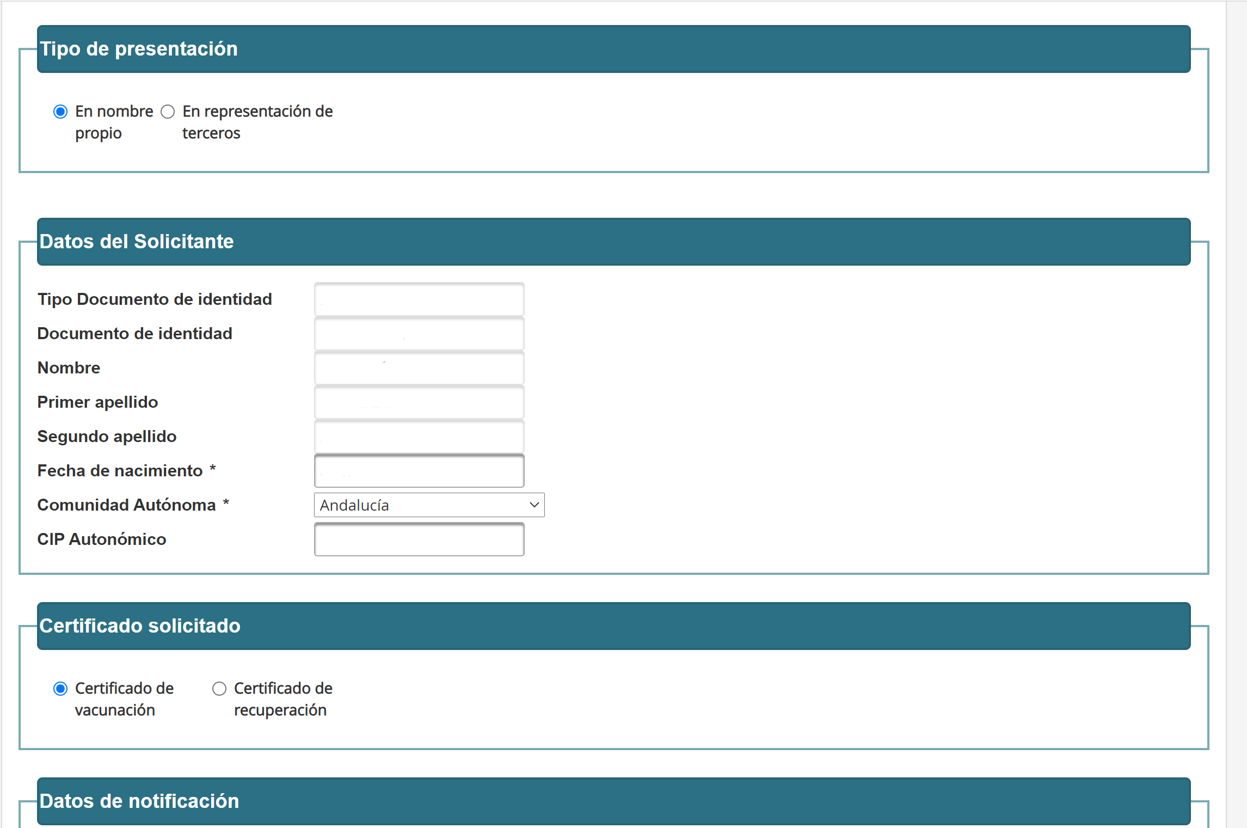Click the vertical scrollbar on the right

click(1236, 414)
